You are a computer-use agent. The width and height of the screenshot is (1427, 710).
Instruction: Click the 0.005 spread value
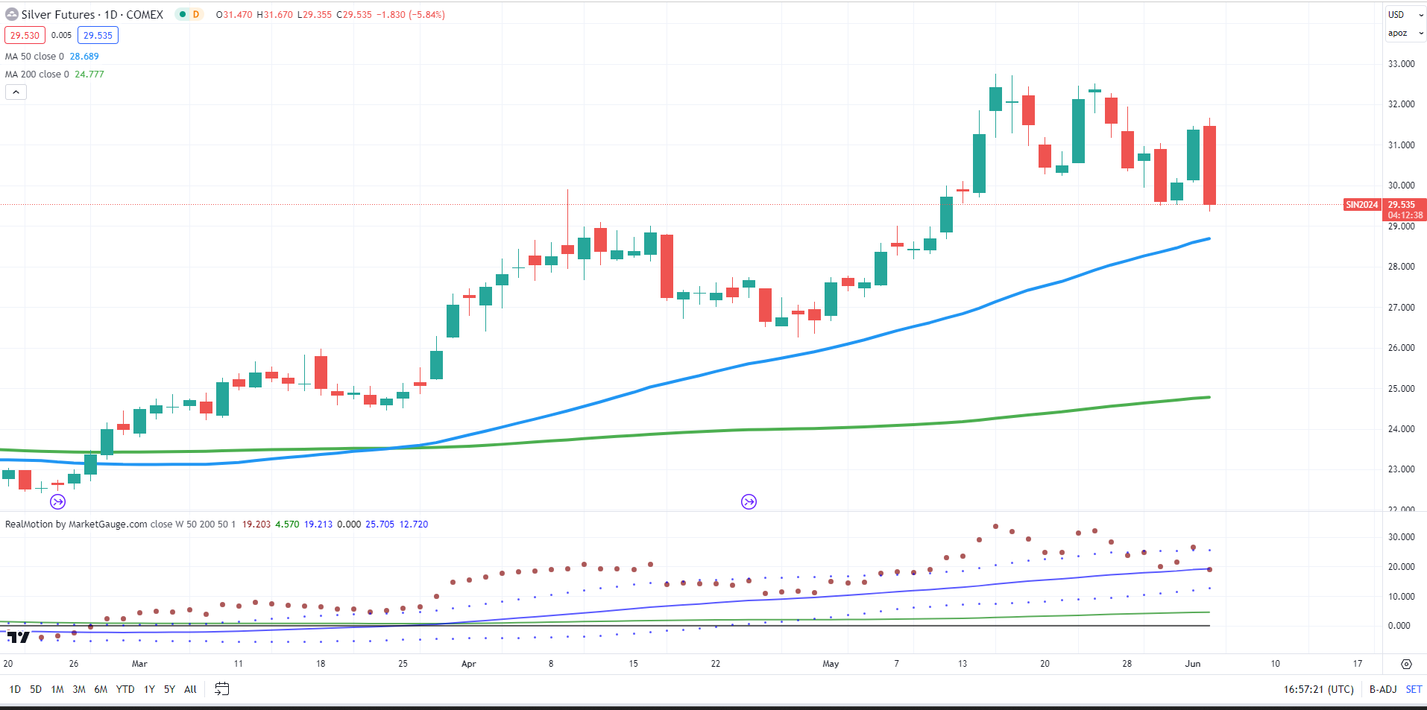point(61,35)
